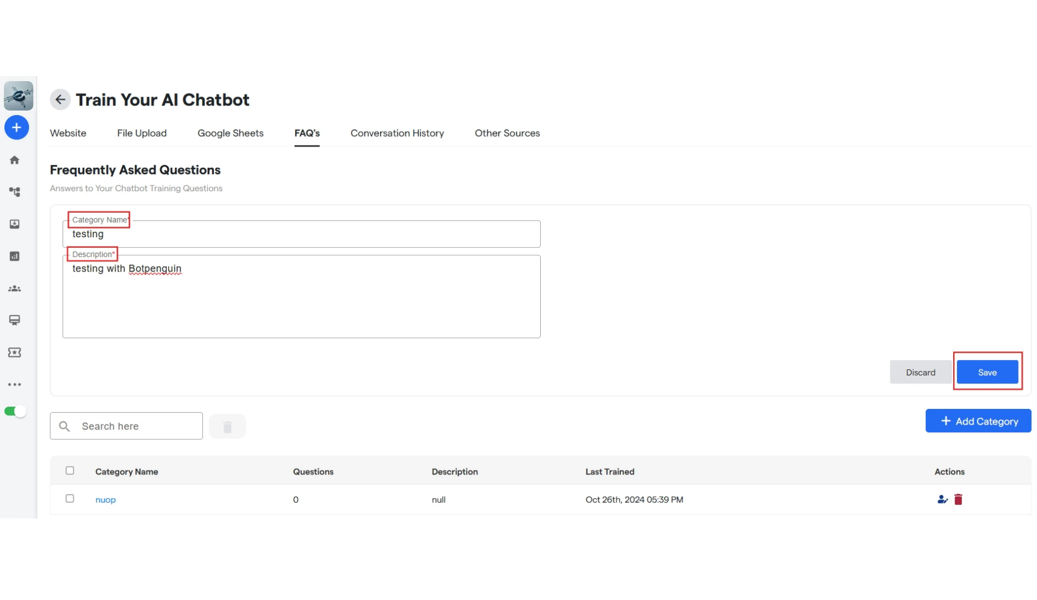Click the null description cell

coord(438,499)
